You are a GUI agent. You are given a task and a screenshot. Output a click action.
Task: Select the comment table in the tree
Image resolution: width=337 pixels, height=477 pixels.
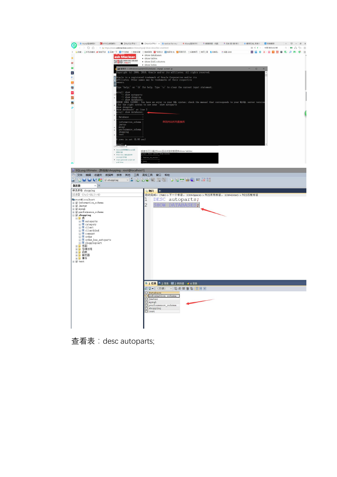click(x=90, y=234)
